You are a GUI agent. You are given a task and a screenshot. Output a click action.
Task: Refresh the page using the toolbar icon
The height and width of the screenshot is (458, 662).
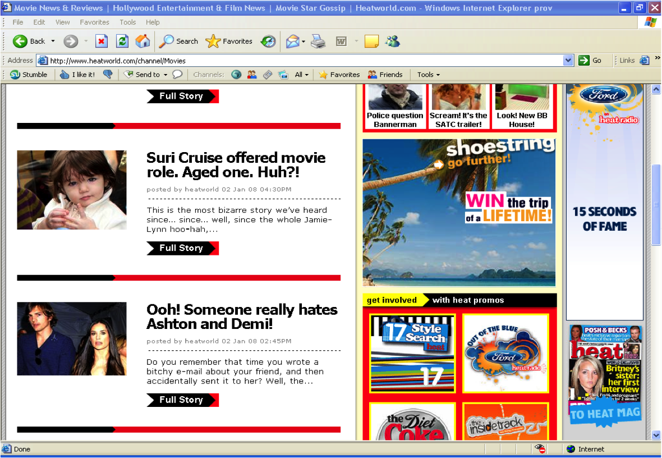122,41
